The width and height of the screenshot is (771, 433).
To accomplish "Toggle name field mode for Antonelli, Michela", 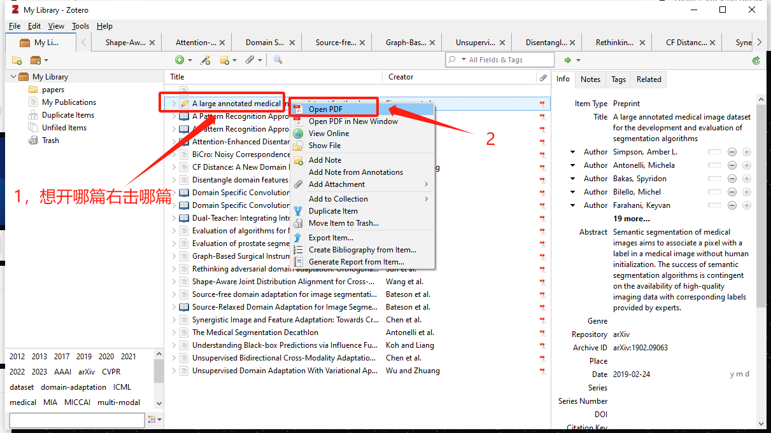I will pyautogui.click(x=714, y=165).
